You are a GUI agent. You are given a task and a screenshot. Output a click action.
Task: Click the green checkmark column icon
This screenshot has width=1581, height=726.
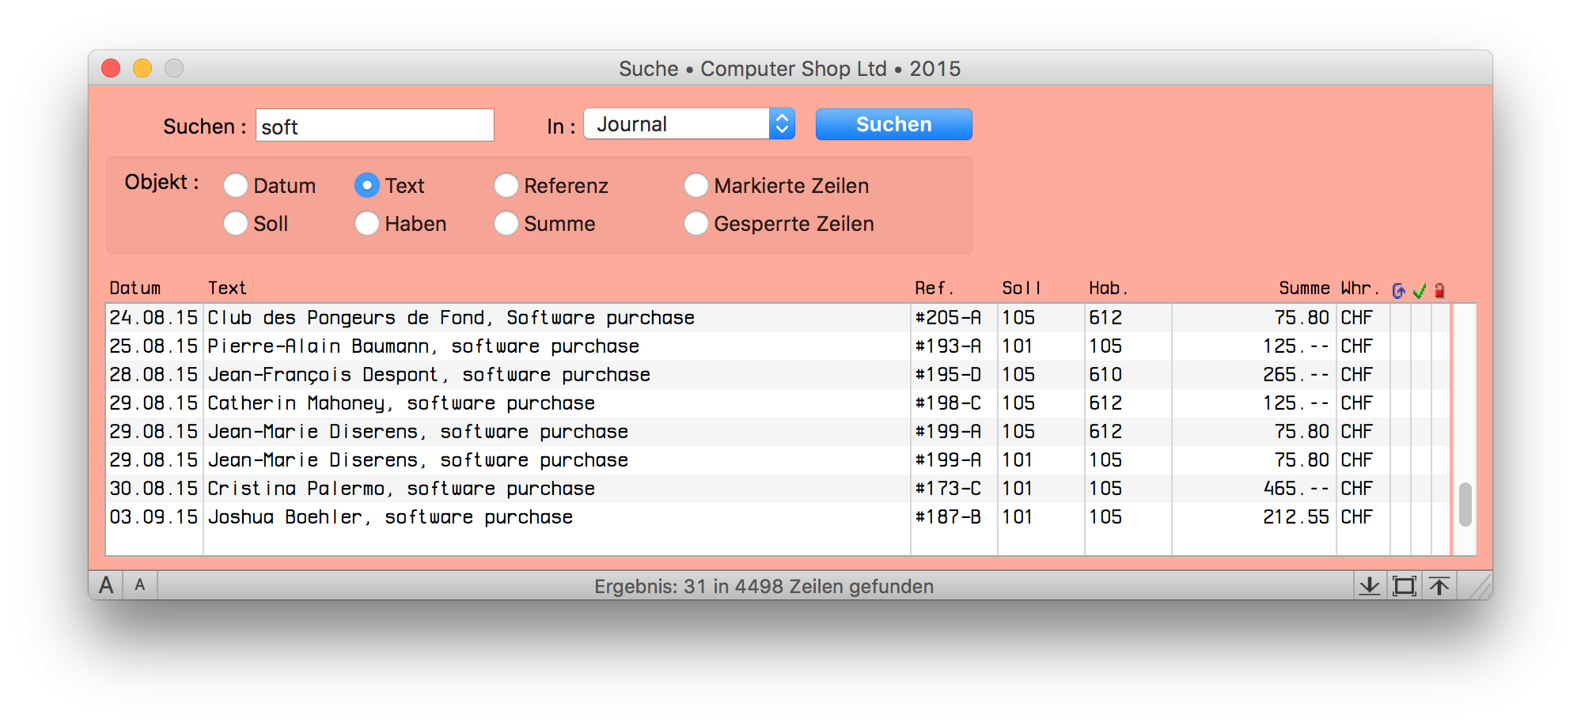point(1419,290)
